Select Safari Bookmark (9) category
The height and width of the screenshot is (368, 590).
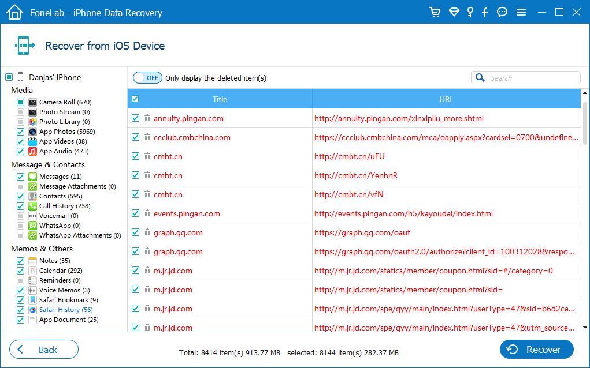tap(69, 300)
